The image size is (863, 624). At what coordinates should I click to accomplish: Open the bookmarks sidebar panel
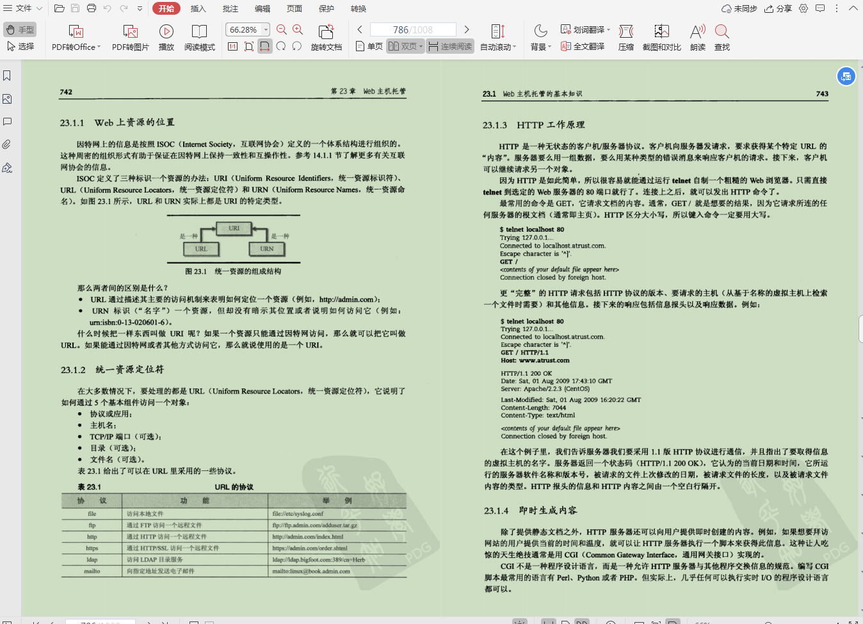pyautogui.click(x=7, y=76)
